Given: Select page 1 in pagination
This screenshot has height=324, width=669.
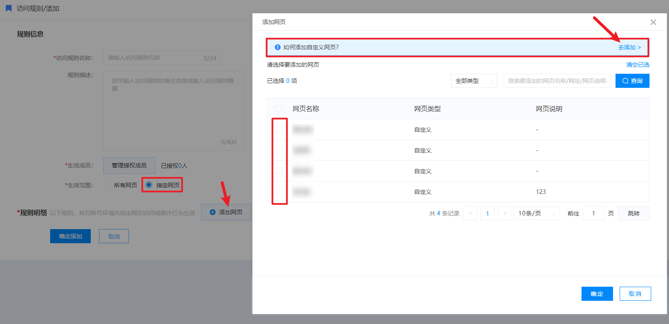Looking at the screenshot, I should coord(487,213).
